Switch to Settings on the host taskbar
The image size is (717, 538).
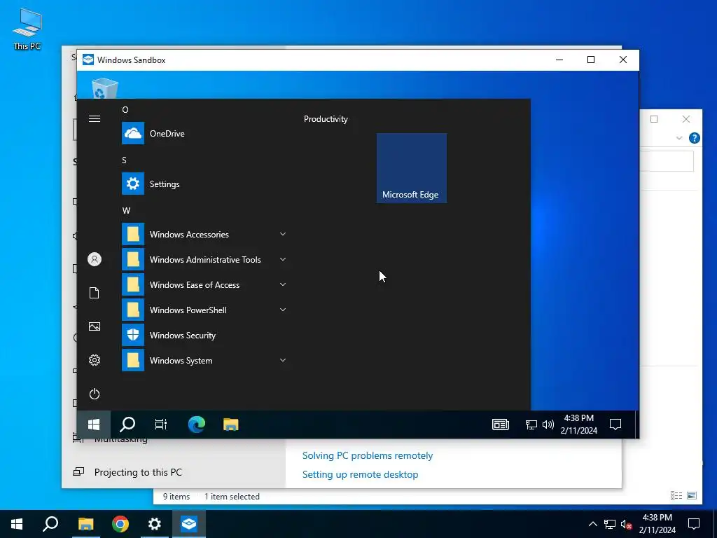[x=155, y=524]
